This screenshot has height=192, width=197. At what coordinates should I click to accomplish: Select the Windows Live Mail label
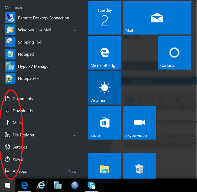35,30
